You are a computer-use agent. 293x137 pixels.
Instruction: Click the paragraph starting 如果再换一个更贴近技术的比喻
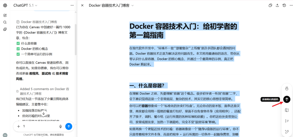(x=185, y=132)
